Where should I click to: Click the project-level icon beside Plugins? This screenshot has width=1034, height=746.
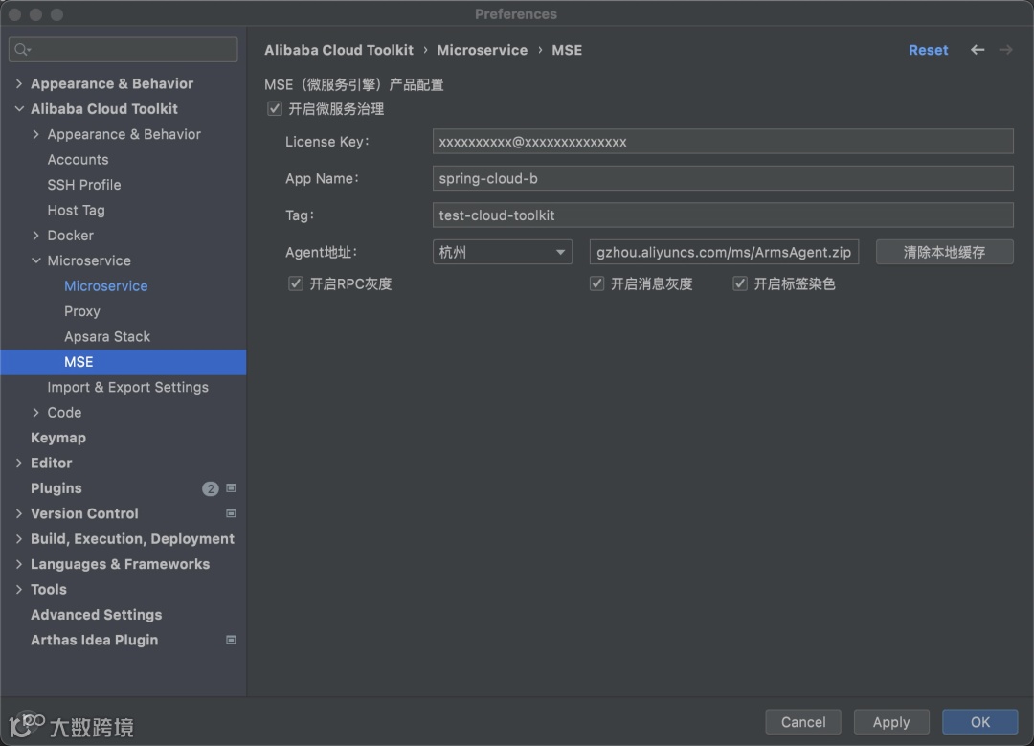click(231, 488)
